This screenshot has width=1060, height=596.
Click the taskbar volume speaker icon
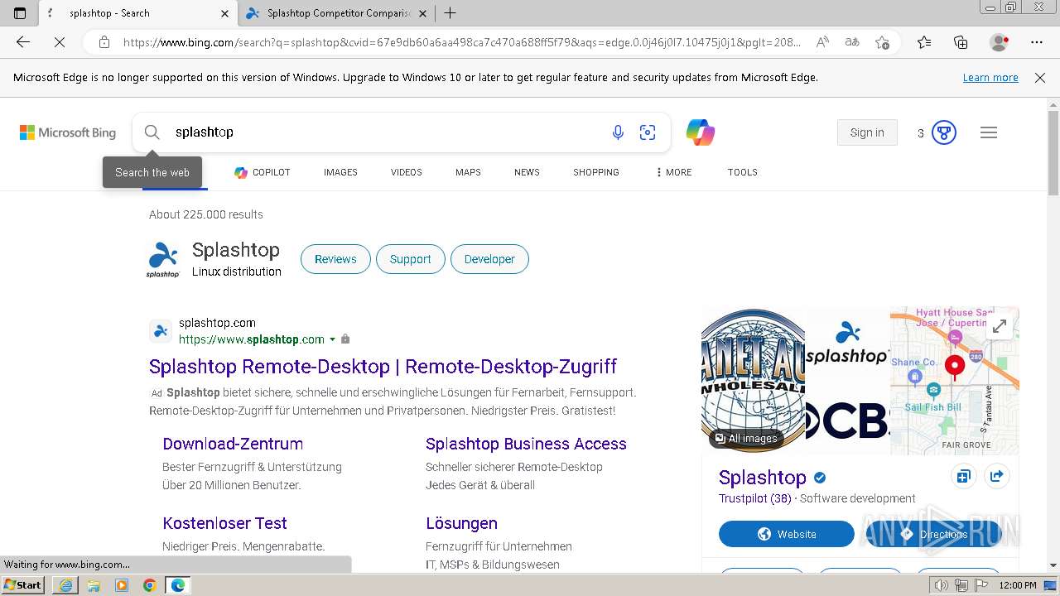(942, 585)
